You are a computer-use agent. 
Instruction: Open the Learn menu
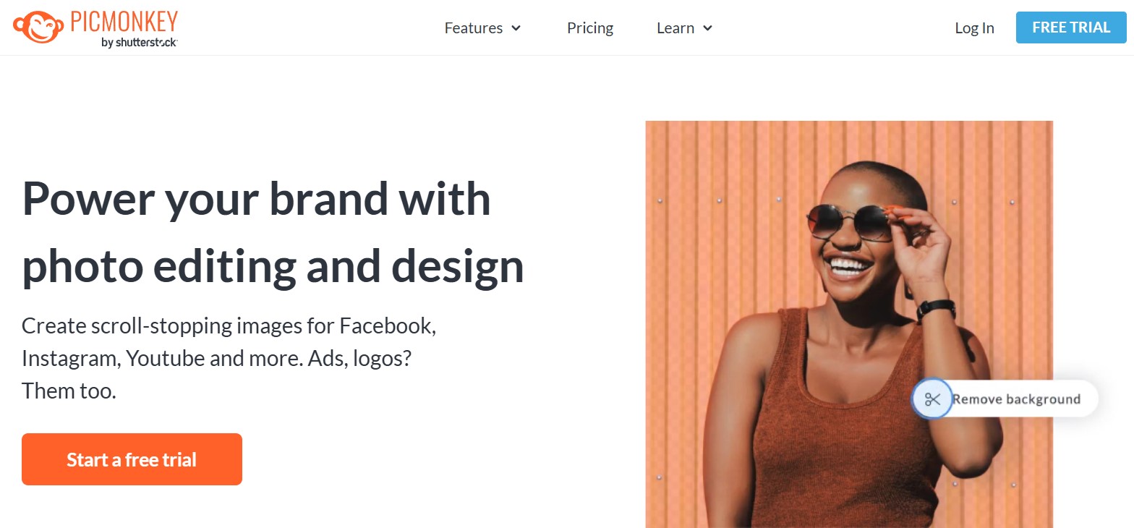coord(675,28)
